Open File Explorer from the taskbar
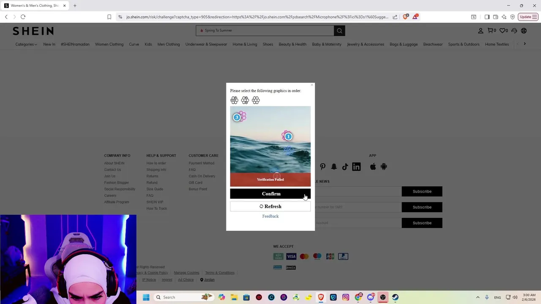The width and height of the screenshot is (541, 304). pyautogui.click(x=234, y=297)
